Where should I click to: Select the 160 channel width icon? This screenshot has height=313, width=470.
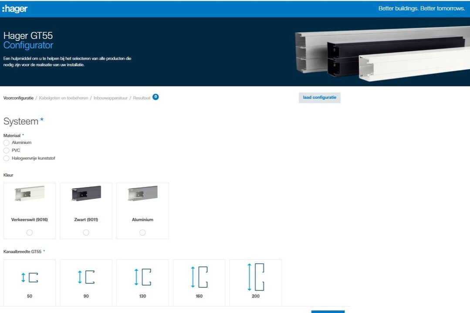(x=199, y=277)
